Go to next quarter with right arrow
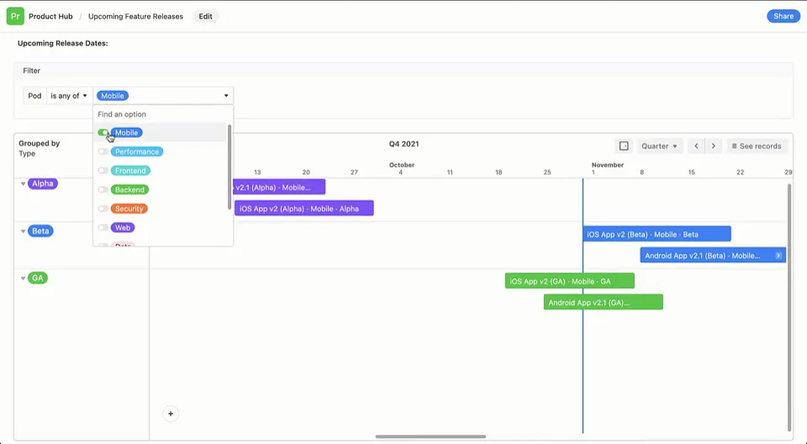 (x=714, y=146)
